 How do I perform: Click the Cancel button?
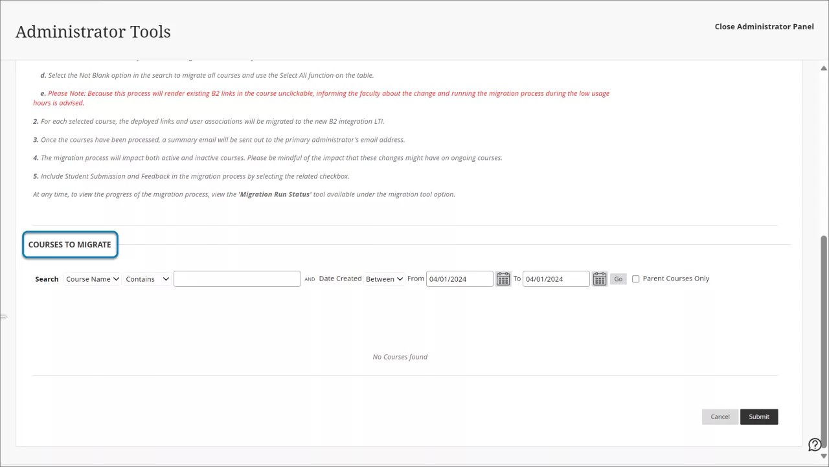point(720,416)
